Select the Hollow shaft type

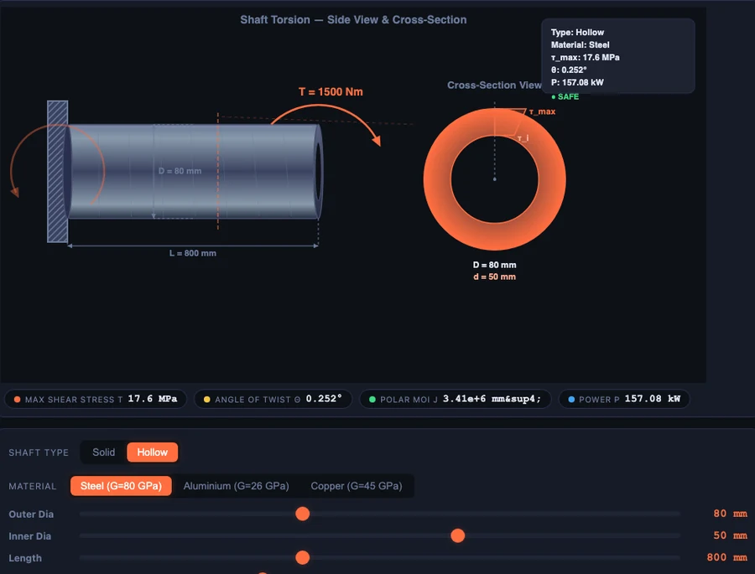tap(152, 452)
